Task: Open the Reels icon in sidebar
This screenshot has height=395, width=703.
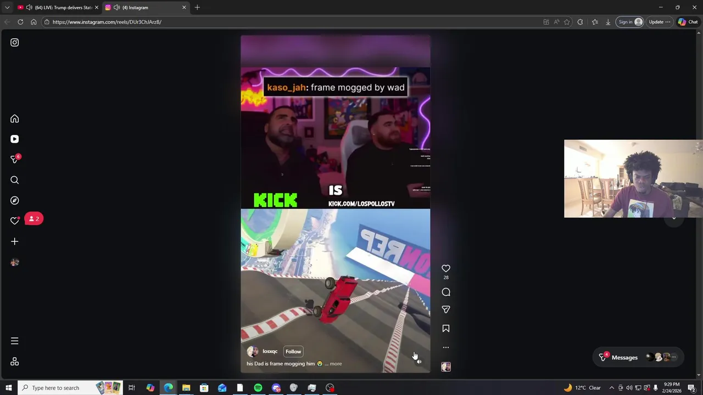Action: point(15,139)
